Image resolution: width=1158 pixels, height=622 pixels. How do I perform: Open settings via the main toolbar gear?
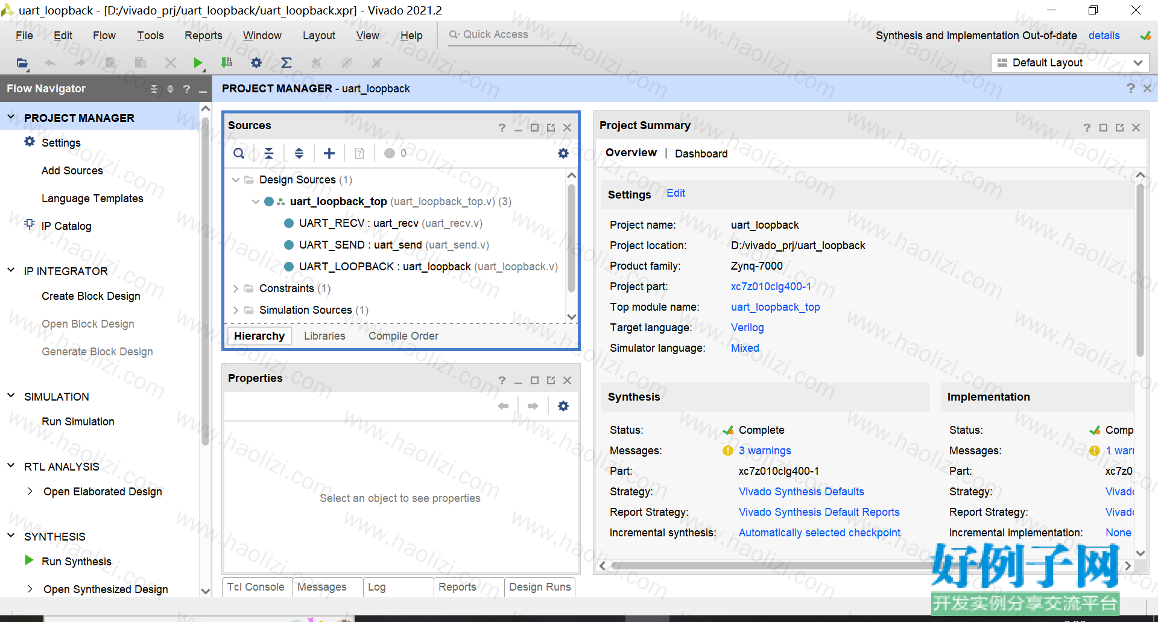(x=256, y=63)
